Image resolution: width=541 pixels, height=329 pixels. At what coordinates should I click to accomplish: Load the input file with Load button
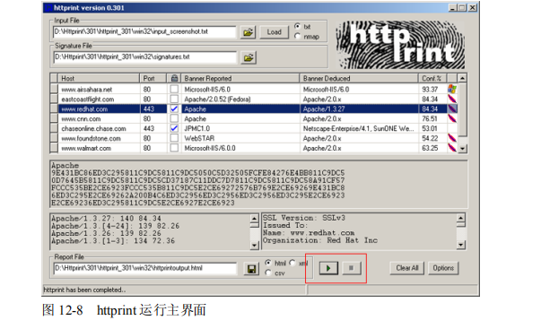point(274,32)
